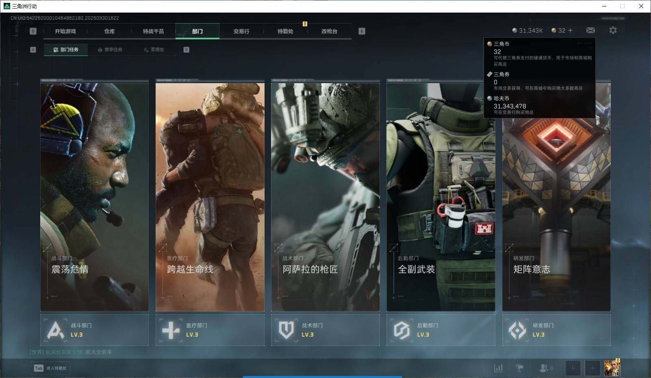Select the 军需处 sub-tab

coord(154,49)
